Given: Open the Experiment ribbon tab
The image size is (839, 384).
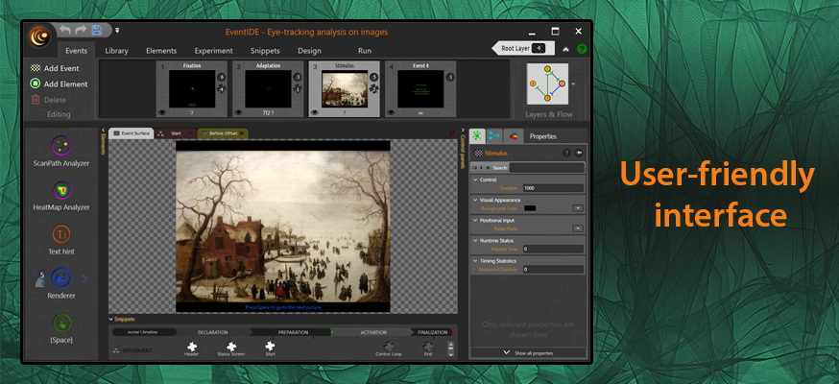Looking at the screenshot, I should click(x=213, y=51).
